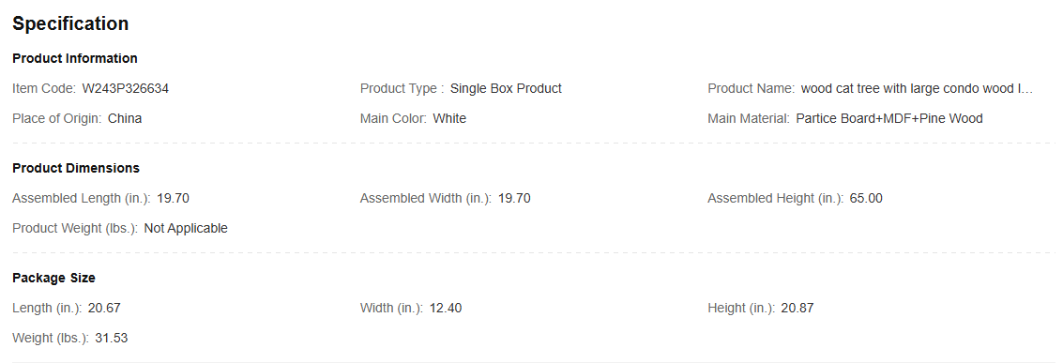Click the Specification heading

(x=70, y=23)
